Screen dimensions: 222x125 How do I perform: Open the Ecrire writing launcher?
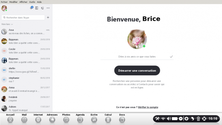click(94, 120)
